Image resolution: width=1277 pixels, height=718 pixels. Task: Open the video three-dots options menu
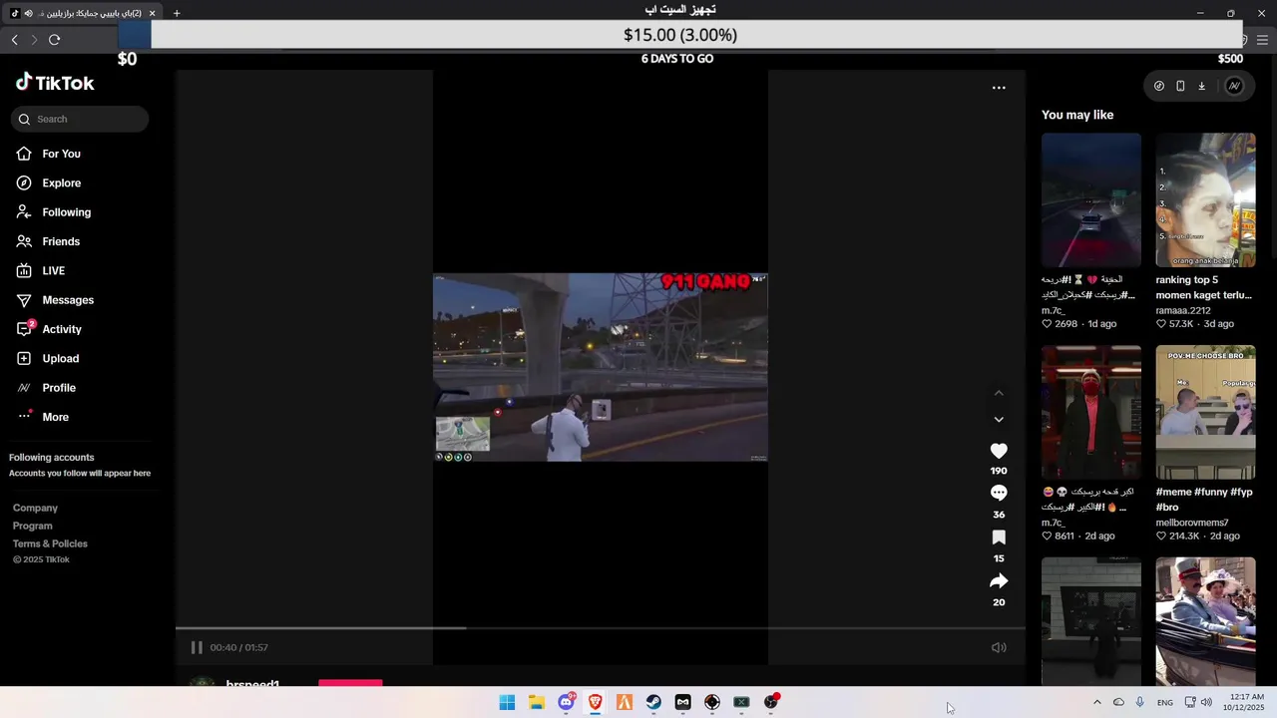(999, 88)
